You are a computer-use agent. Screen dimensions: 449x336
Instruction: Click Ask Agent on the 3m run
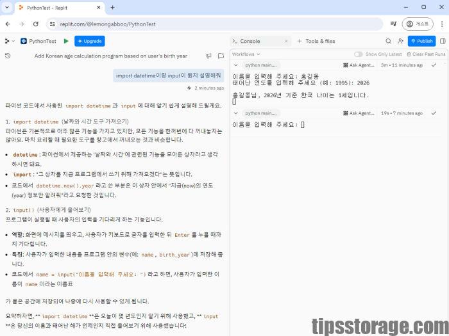point(359,65)
